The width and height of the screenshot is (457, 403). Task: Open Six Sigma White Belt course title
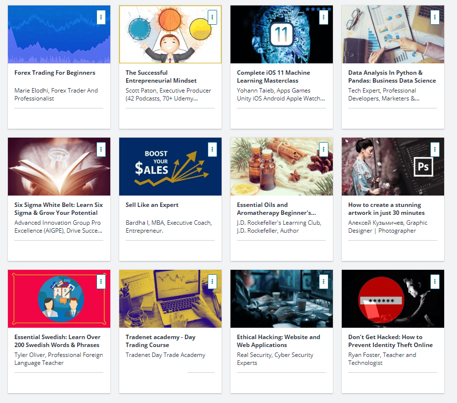pos(58,208)
